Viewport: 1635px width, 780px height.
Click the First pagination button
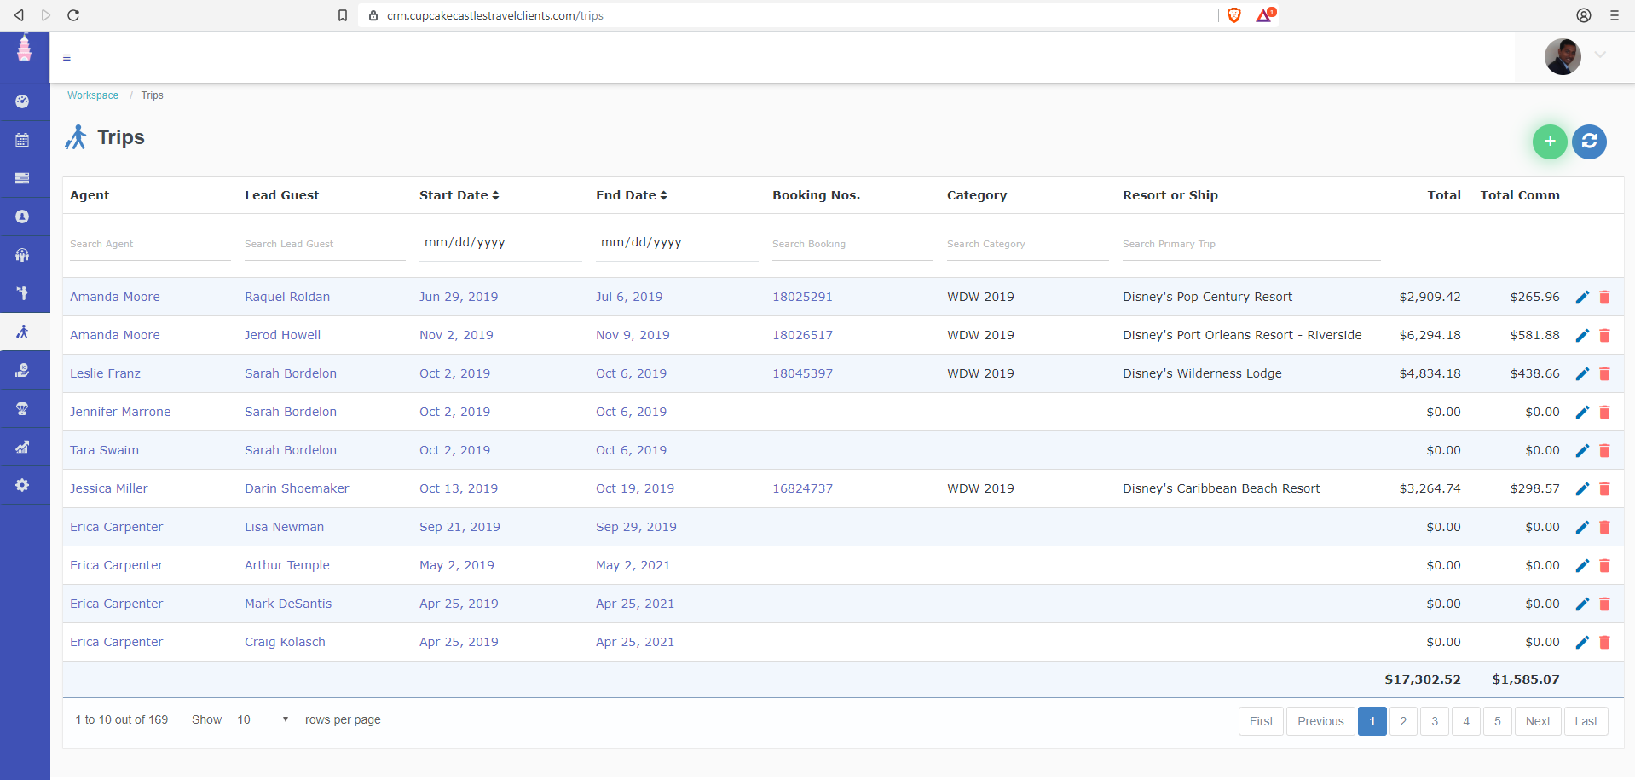point(1261,721)
